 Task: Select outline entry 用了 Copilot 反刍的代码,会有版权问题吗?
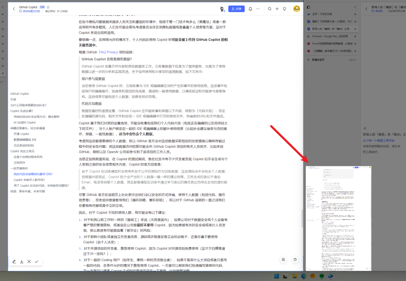pyautogui.click(x=41, y=185)
